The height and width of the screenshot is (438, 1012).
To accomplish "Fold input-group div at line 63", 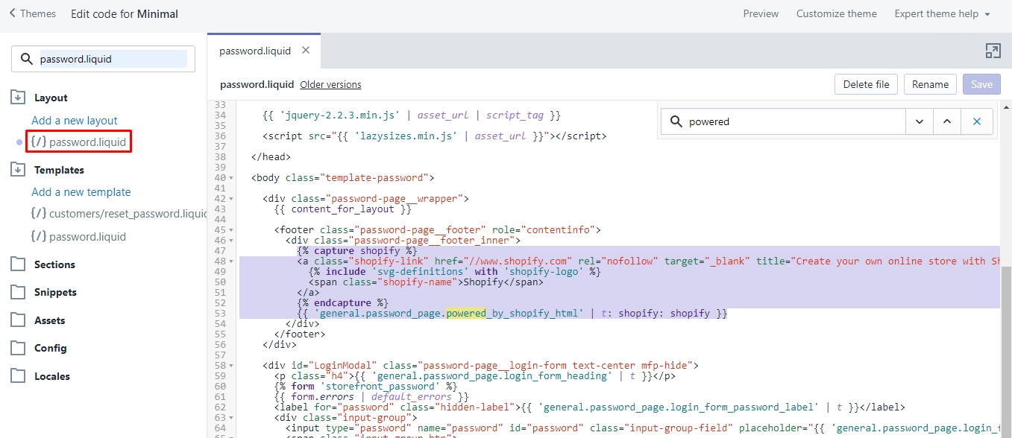I will pos(232,418).
